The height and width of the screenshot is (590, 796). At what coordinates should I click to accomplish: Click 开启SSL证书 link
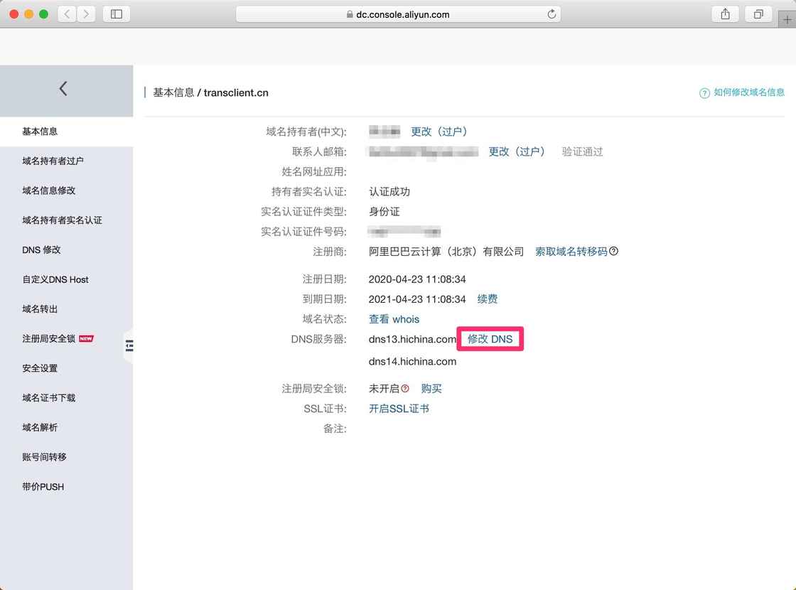[399, 409]
